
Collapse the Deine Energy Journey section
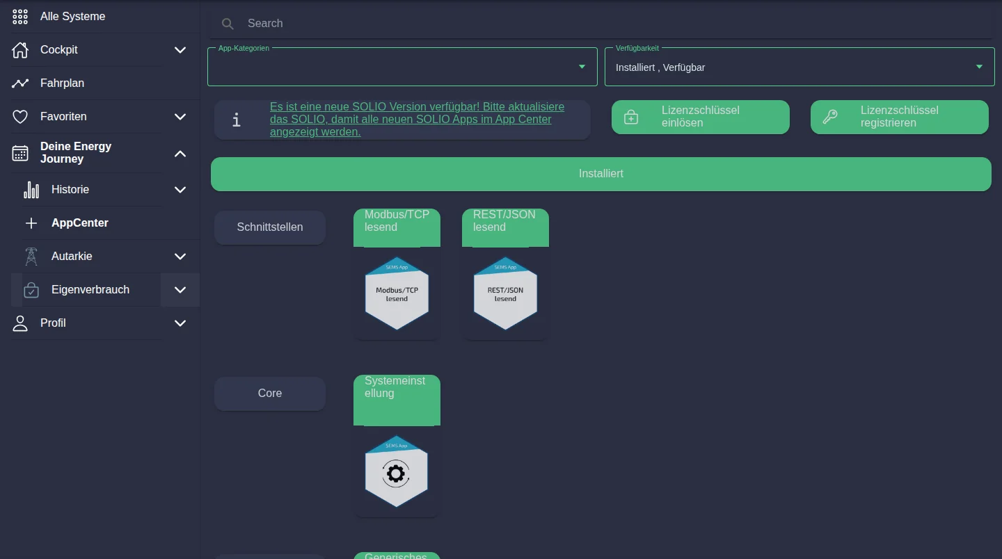click(180, 153)
